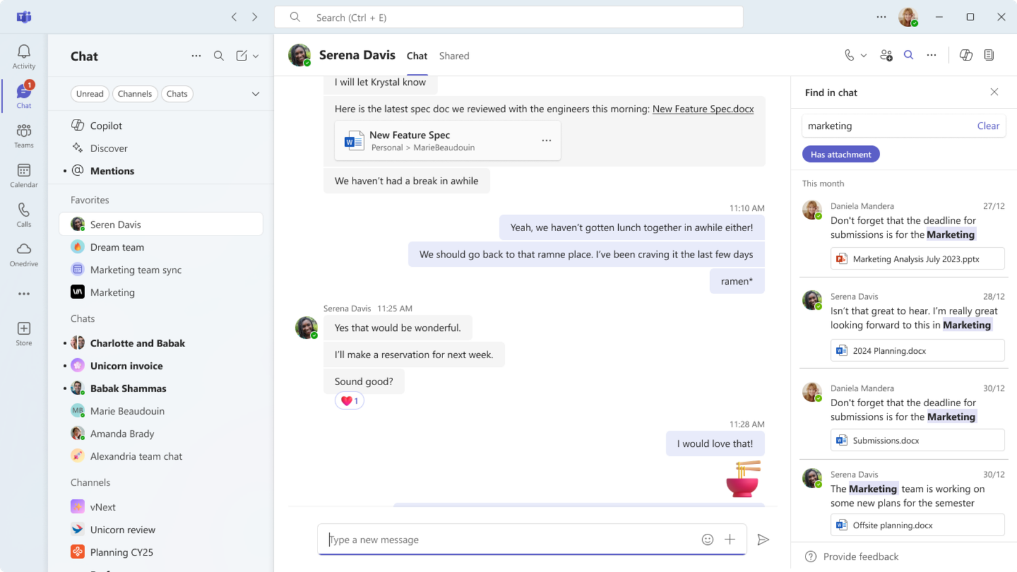This screenshot has width=1017, height=572.
Task: Open the call options dropdown arrow
Action: [x=863, y=55]
